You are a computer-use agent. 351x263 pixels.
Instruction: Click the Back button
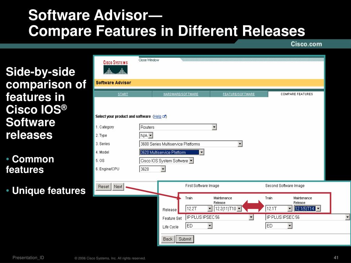[x=168, y=239]
